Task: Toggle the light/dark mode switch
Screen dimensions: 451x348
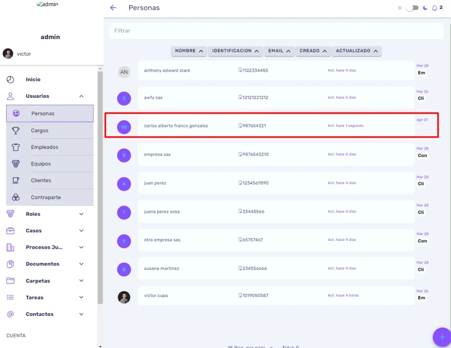Action: (412, 8)
